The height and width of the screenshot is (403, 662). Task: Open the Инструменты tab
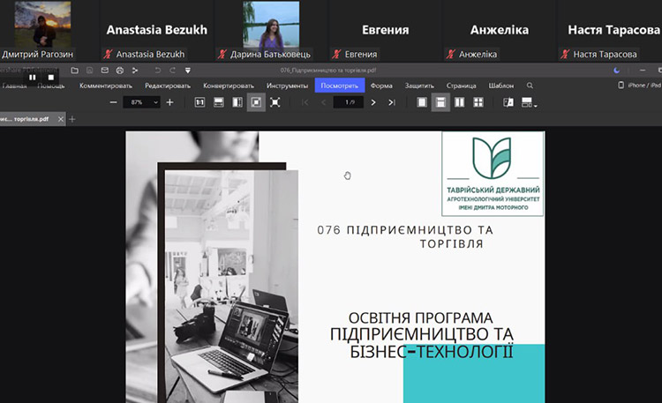(287, 86)
